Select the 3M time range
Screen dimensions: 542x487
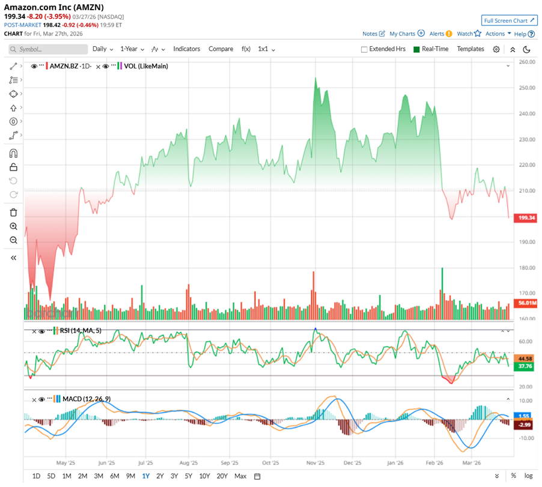(99, 476)
